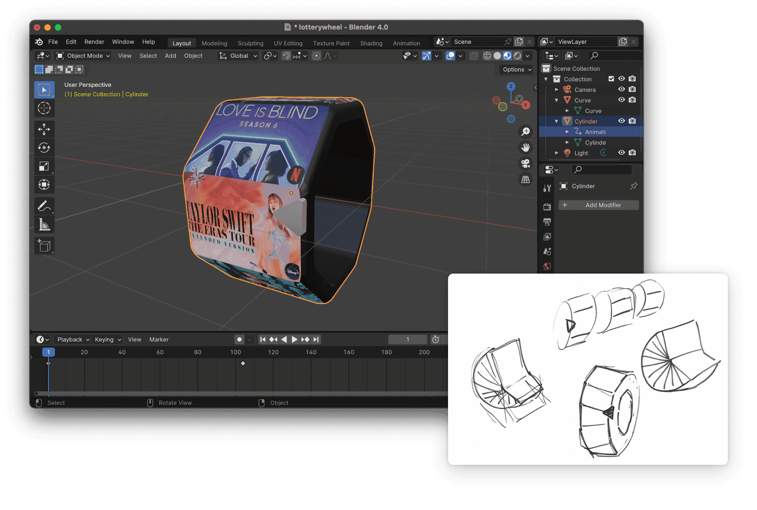Toggle camera view icon in viewport
This screenshot has height=510, width=757.
pos(526,163)
